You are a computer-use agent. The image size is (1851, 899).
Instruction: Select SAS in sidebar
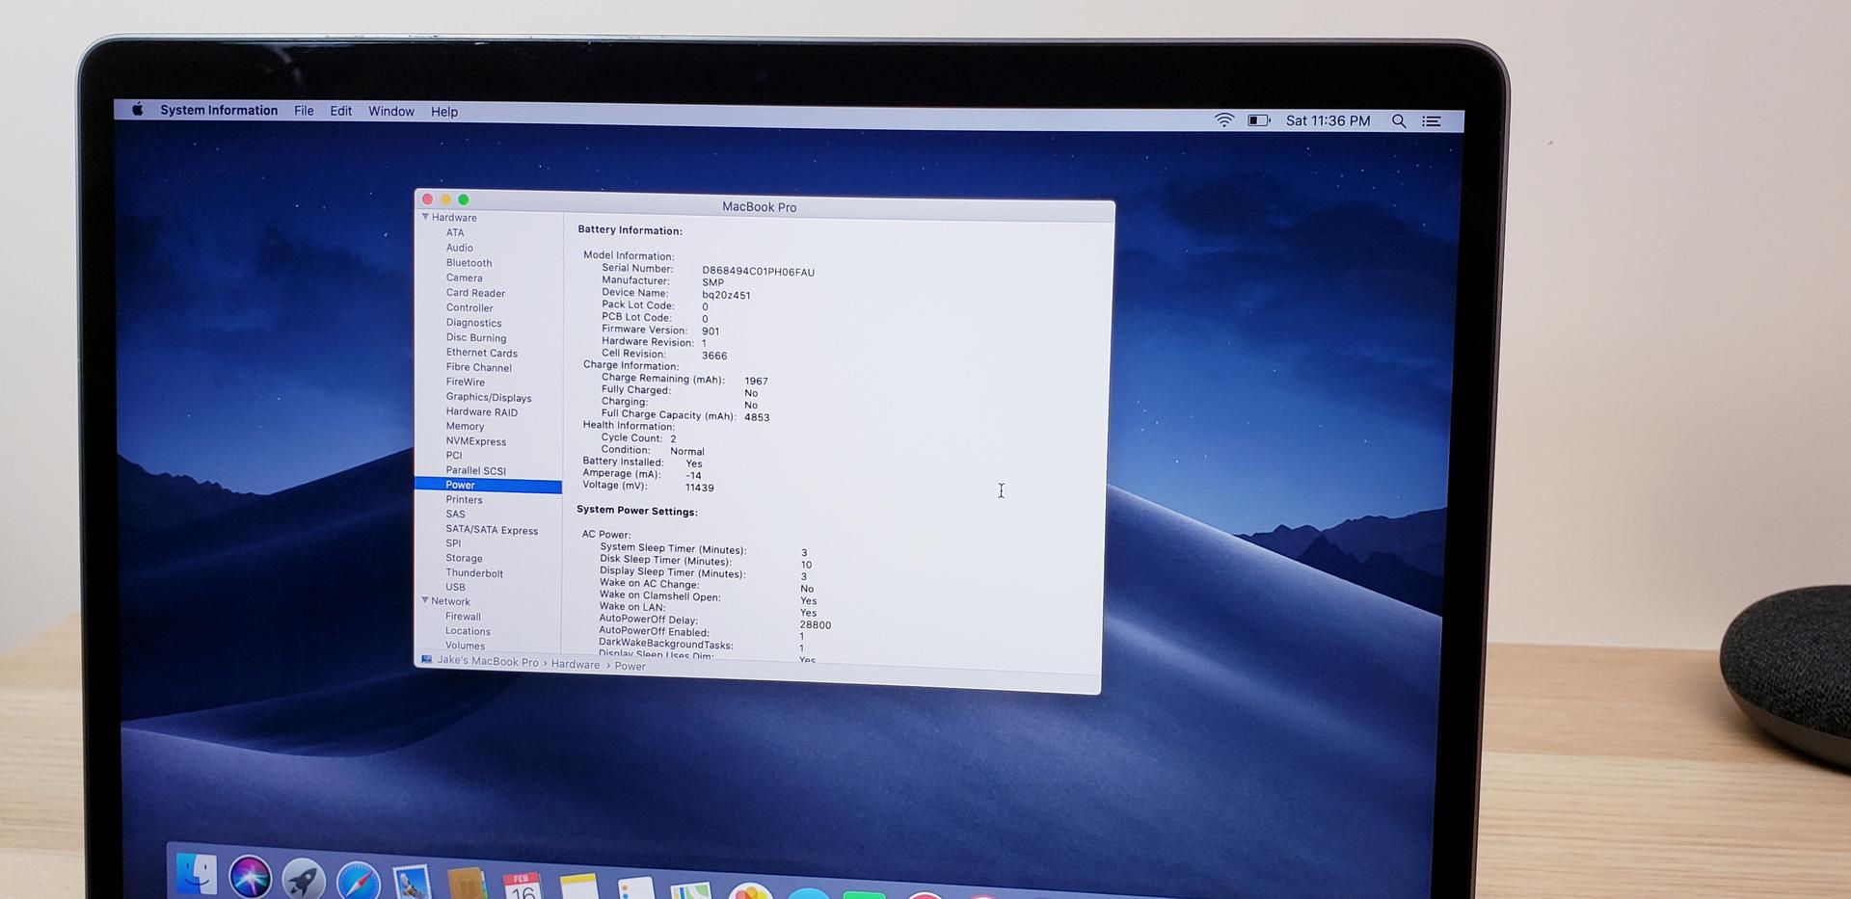point(455,515)
